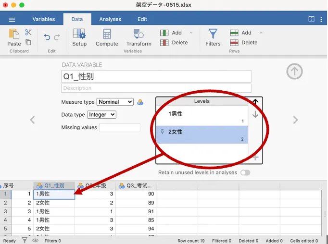
Task: Click Delete in the Variables group
Action: coord(174,43)
